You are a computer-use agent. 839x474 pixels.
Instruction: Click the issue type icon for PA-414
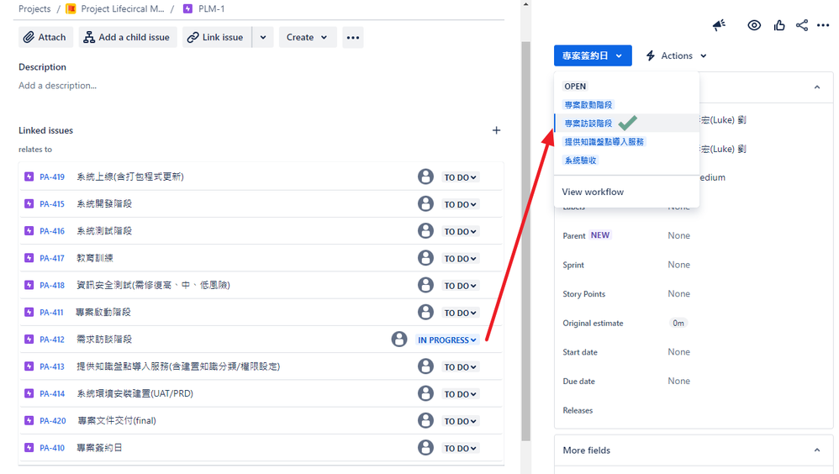pos(29,393)
